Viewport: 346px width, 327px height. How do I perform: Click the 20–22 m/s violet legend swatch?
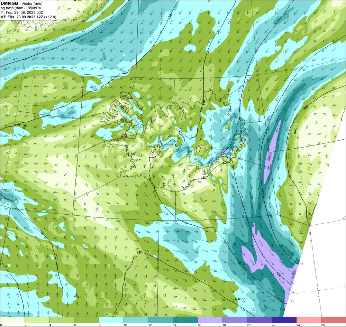click(259, 320)
